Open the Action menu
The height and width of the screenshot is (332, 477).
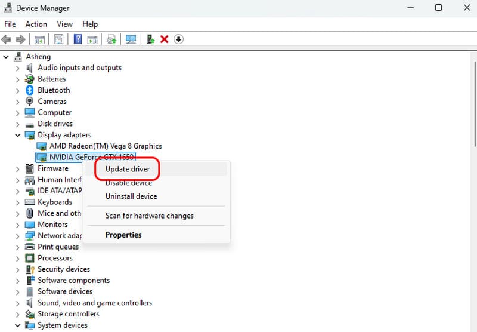[36, 24]
